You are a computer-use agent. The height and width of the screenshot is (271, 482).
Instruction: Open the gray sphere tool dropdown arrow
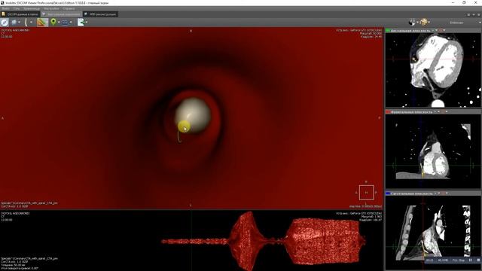pyautogui.click(x=19, y=22)
